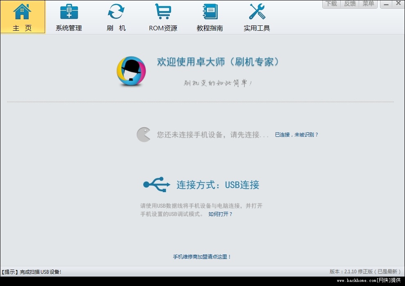
Task: Switch to the 刷机 flash tab
Action: (116, 17)
